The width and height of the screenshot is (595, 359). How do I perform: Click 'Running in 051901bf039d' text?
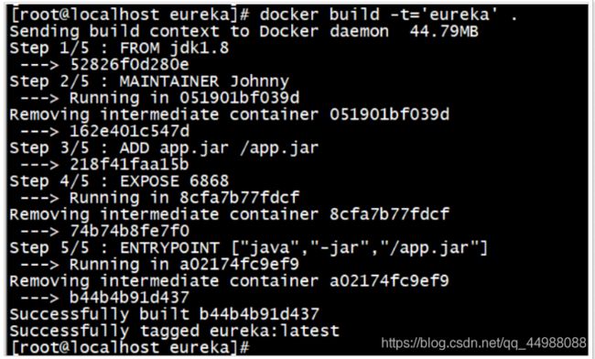[184, 98]
